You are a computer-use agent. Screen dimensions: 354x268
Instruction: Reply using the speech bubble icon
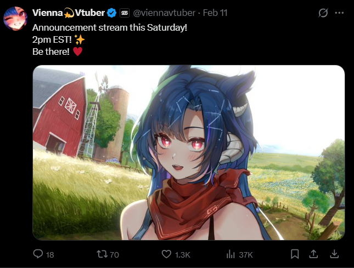click(x=38, y=254)
